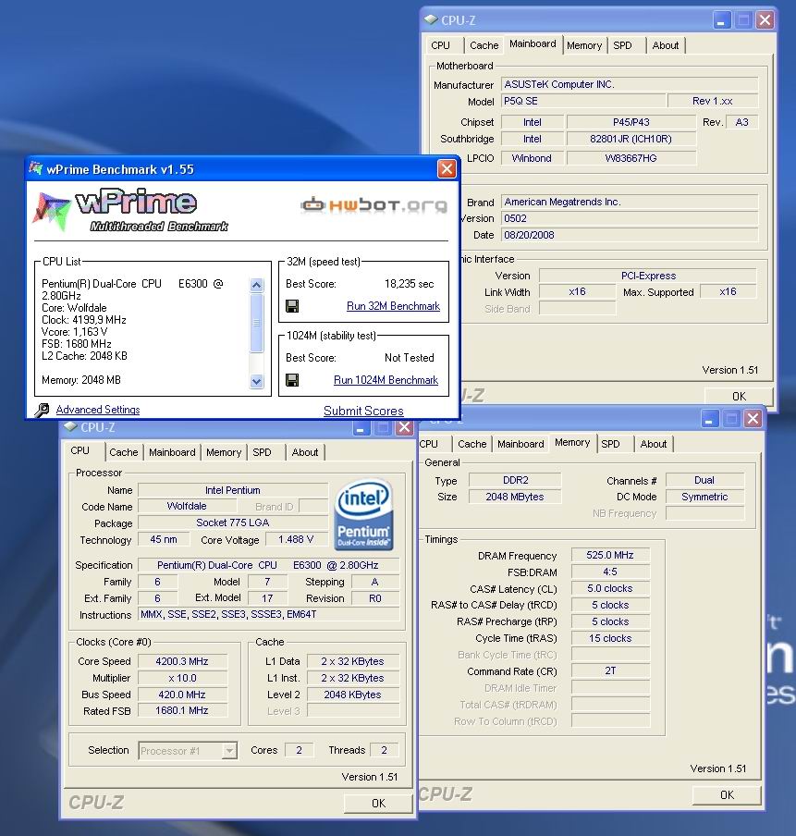Image resolution: width=796 pixels, height=836 pixels.
Task: Open Memory tab in CPU window
Action: tap(224, 452)
